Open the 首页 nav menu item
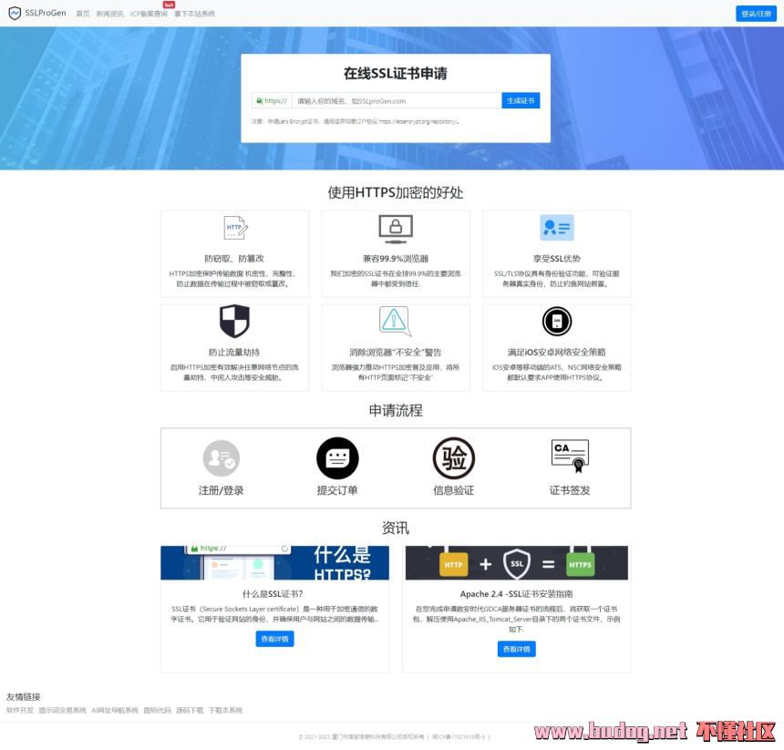The height and width of the screenshot is (750, 784). 83,15
